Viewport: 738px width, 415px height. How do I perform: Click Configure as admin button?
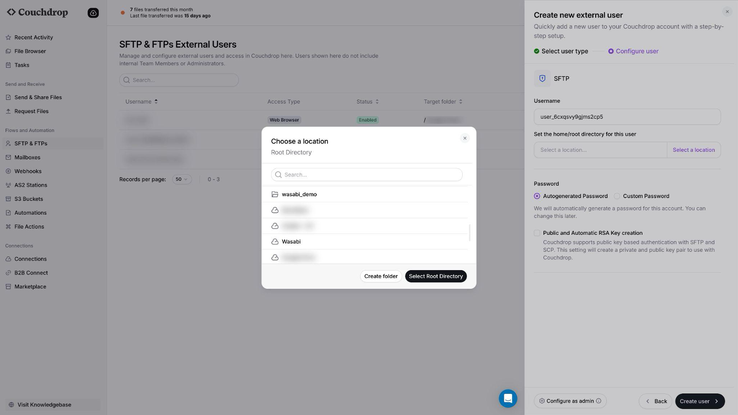pyautogui.click(x=570, y=401)
